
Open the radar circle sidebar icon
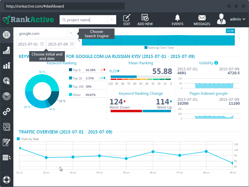[x=6, y=96]
